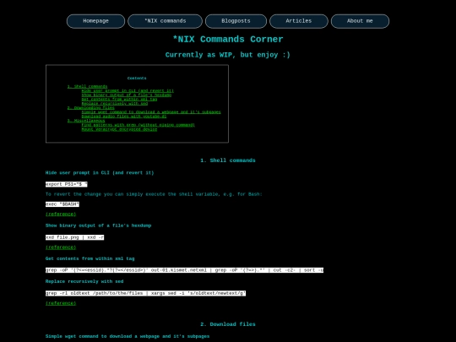Click the 'xxd file.png | xxd -r' code snippet
This screenshot has width=456, height=342.
point(75,237)
